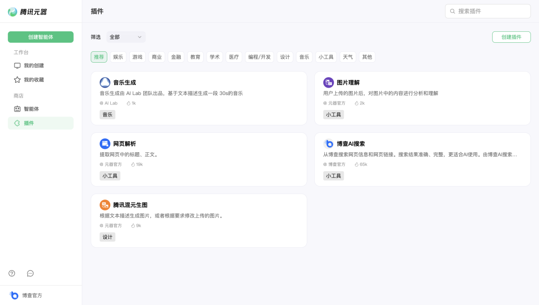Image resolution: width=539 pixels, height=305 pixels.
Task: Open the feedback chat bubble icon
Action: 30,274
